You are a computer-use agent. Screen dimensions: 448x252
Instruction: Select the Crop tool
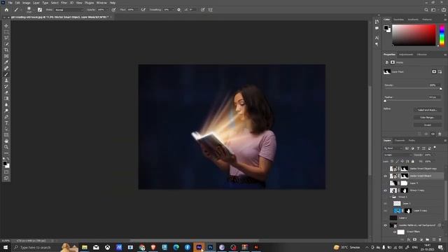(6, 50)
